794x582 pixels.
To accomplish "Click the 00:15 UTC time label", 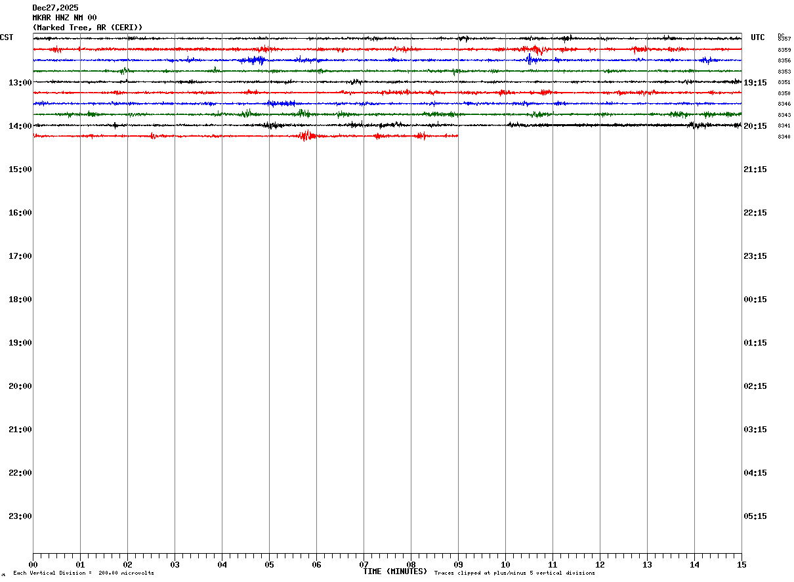I will pyautogui.click(x=755, y=300).
